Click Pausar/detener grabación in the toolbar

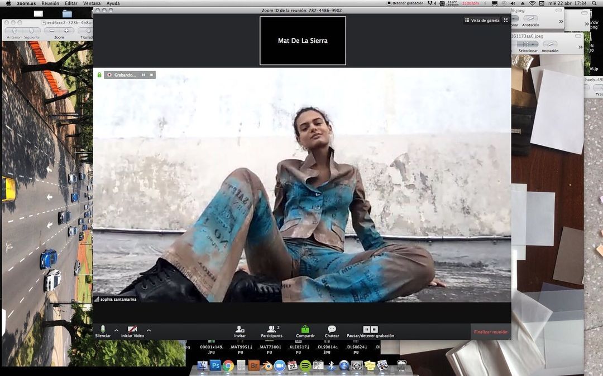[x=370, y=330]
